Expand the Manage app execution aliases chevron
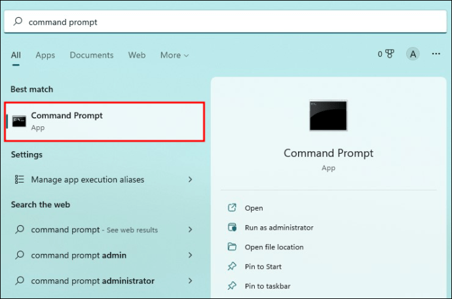This screenshot has height=299, width=452. pos(190,179)
